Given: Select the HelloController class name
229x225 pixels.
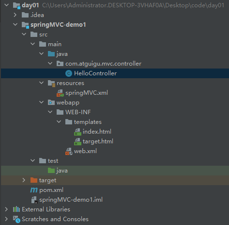Looking at the screenshot, I should click(95, 73).
